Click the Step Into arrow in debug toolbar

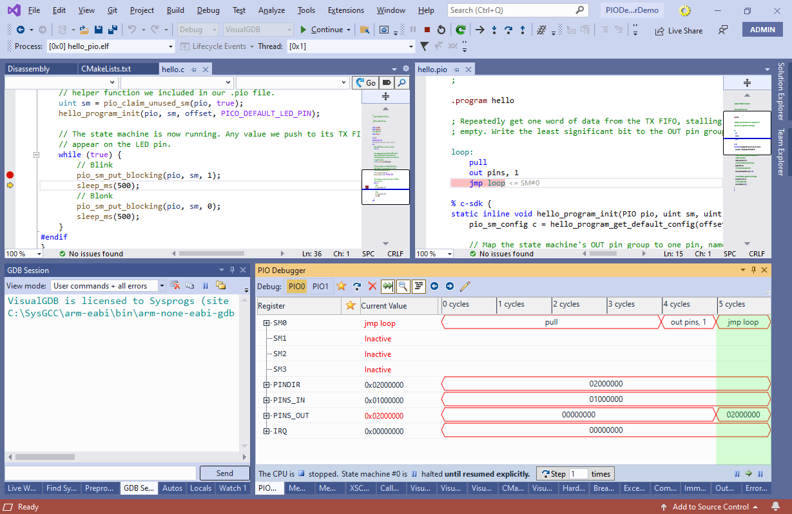[494, 30]
